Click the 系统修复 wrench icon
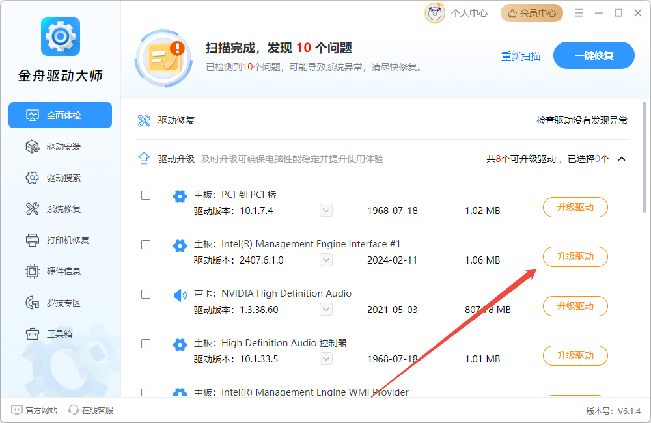The height and width of the screenshot is (423, 651). 33,209
